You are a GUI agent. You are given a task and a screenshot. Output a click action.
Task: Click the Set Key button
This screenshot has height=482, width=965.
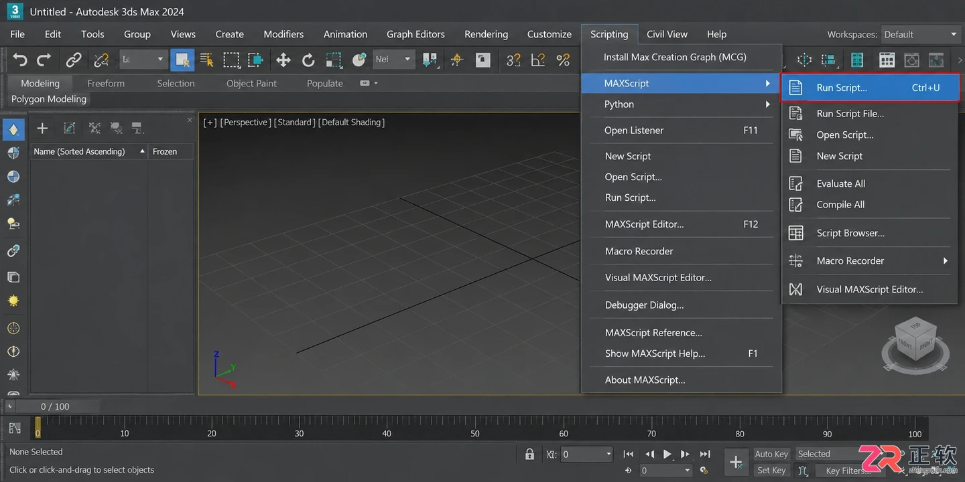pos(771,471)
